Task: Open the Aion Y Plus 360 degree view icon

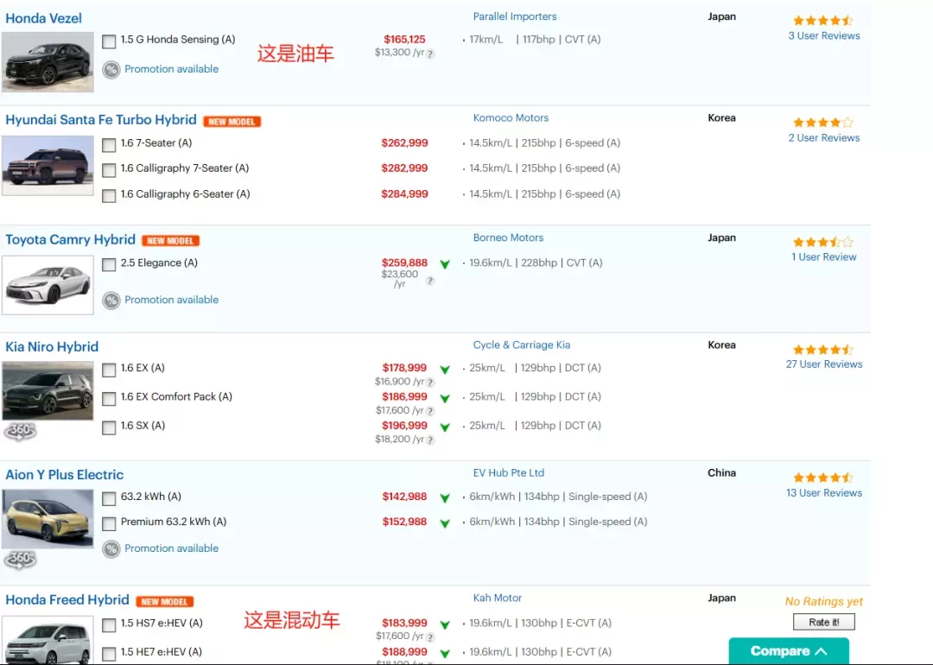Action: (x=21, y=559)
